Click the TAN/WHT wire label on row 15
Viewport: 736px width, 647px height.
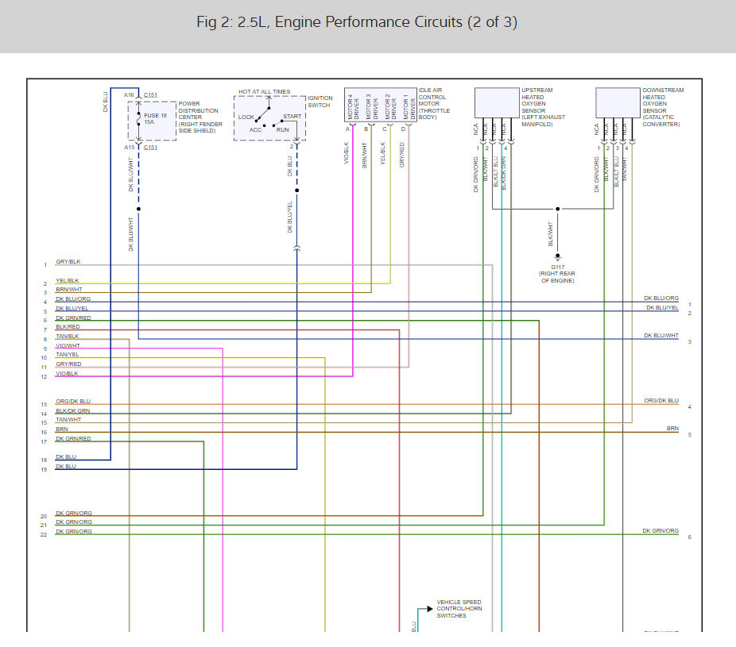point(68,420)
